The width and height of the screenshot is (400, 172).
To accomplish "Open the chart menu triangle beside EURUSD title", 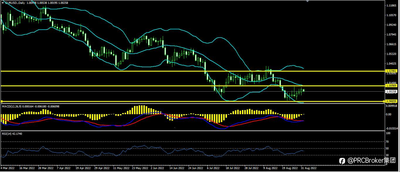I will pos(3,3).
